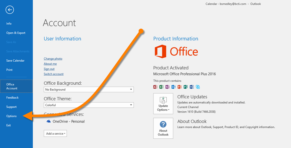
Task: Click the Sign out link
Action: point(49,69)
